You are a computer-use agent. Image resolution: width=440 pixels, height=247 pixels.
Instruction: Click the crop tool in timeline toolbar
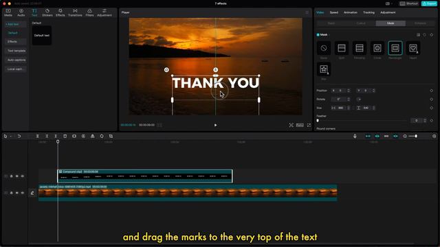click(111, 136)
